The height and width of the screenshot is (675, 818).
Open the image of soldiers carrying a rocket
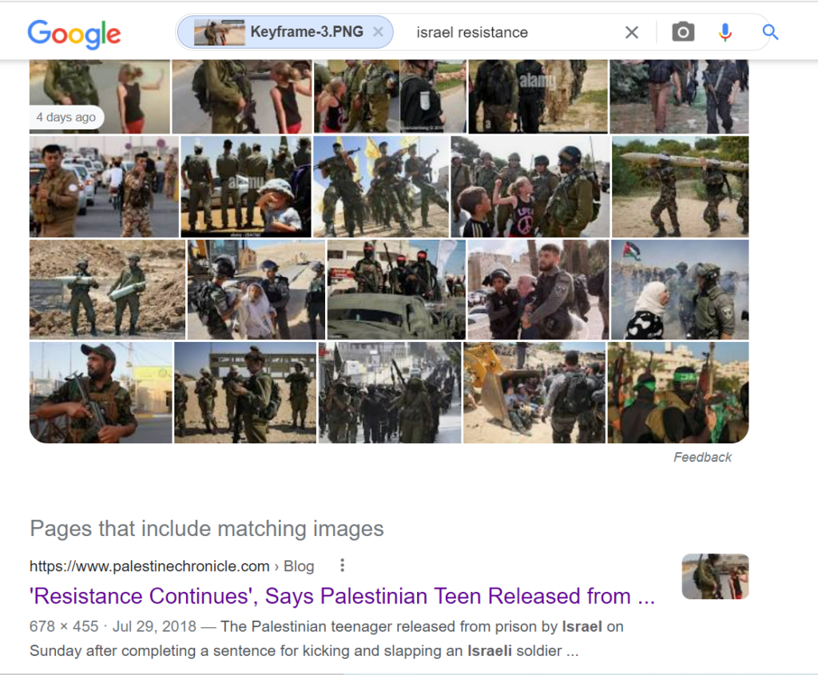[681, 187]
